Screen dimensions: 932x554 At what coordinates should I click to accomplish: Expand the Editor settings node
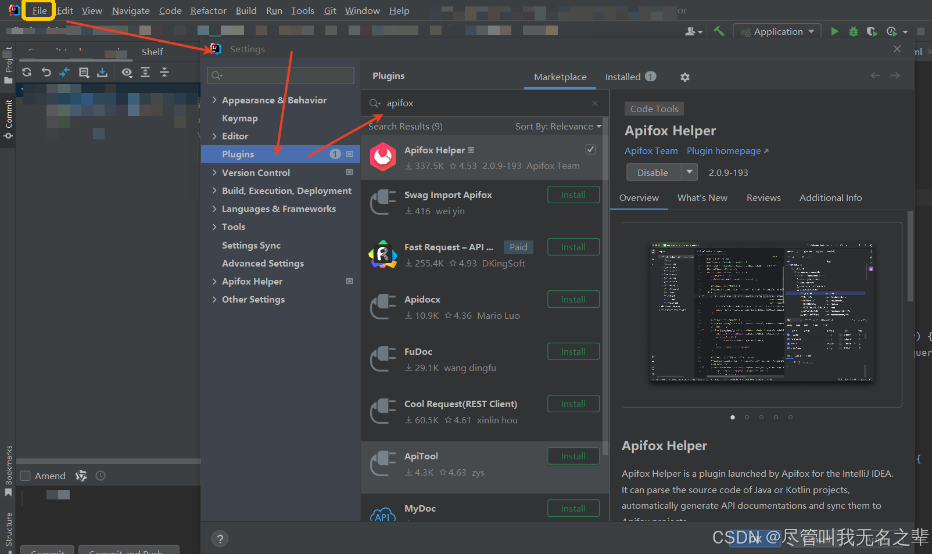(214, 136)
